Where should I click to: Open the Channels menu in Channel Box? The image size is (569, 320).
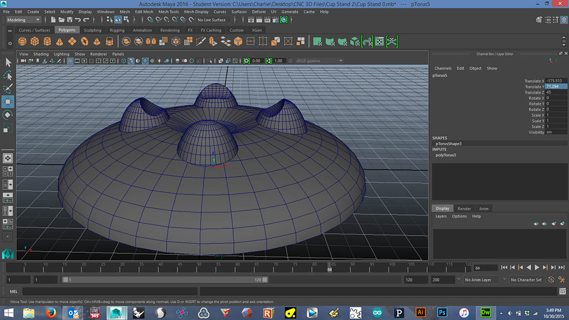tap(443, 68)
